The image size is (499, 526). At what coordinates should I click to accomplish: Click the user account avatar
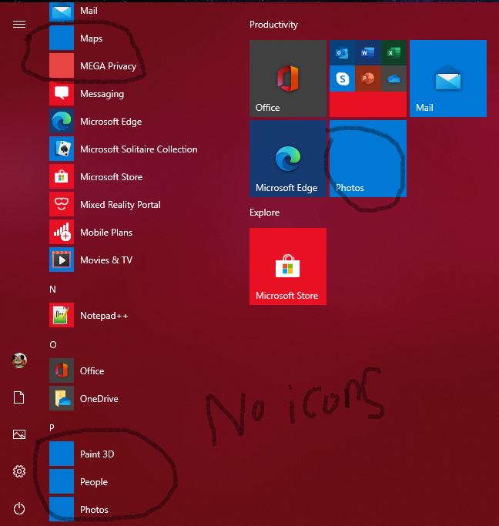click(19, 360)
